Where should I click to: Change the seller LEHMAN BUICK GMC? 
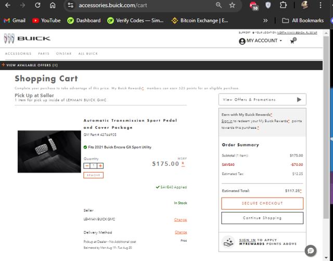[181, 219]
